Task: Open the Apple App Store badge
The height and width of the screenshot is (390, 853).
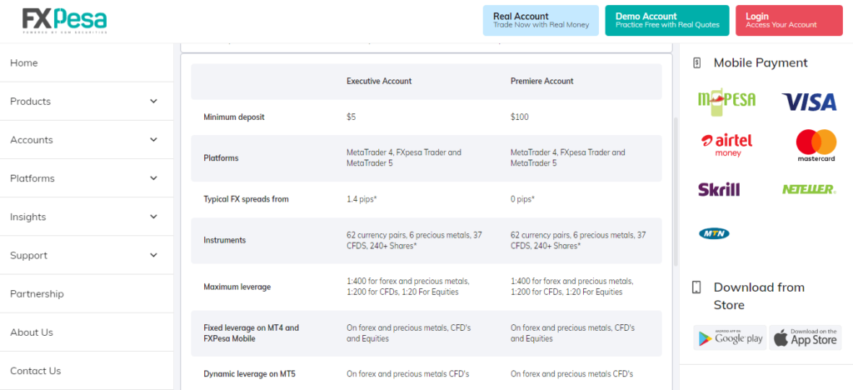Action: 806,337
